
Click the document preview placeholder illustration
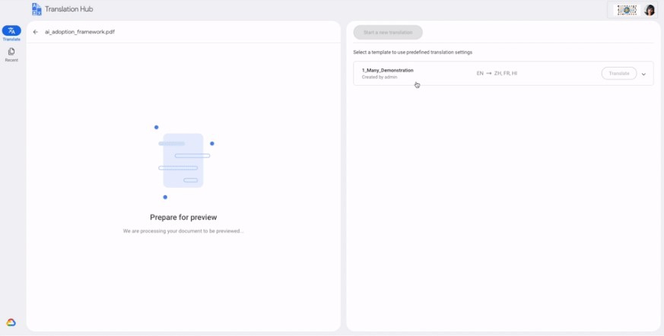(x=183, y=161)
